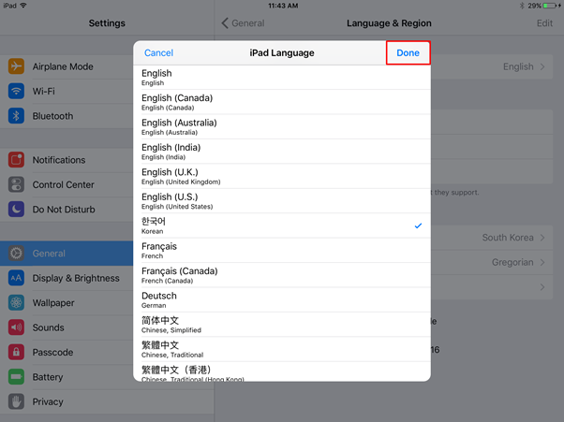Tap Cancel in iPad Language dialog
The width and height of the screenshot is (564, 422).
158,52
